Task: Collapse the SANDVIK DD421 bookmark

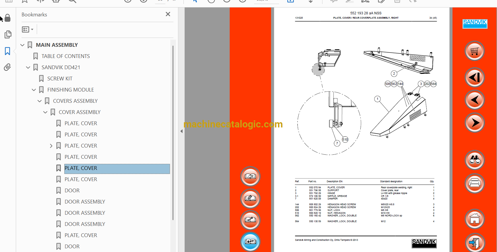Action: [x=28, y=67]
